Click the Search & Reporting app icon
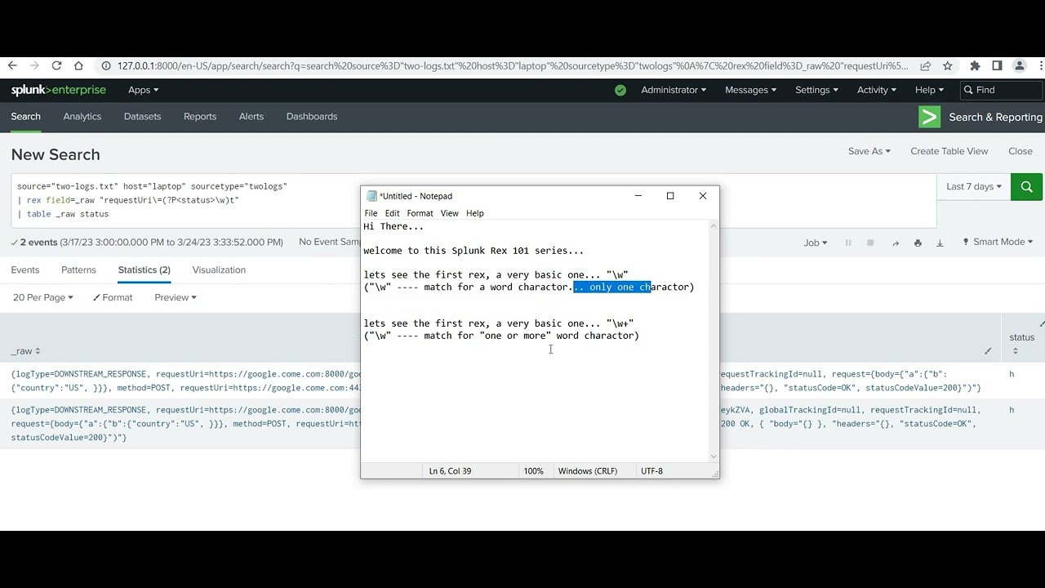1045x588 pixels. point(929,117)
